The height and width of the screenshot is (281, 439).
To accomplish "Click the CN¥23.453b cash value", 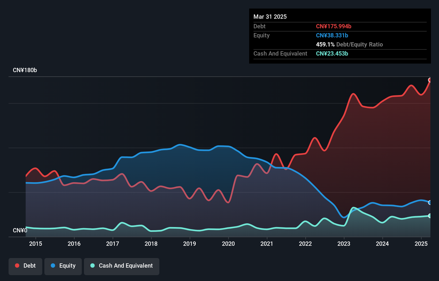I will (x=332, y=54).
